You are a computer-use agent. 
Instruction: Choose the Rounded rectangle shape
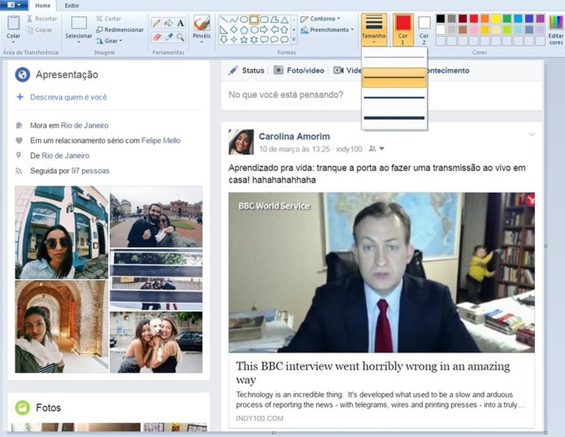[x=264, y=20]
